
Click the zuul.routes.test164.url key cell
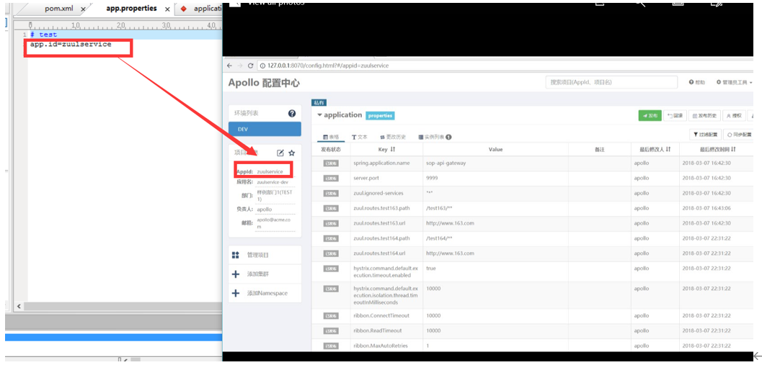click(386, 254)
